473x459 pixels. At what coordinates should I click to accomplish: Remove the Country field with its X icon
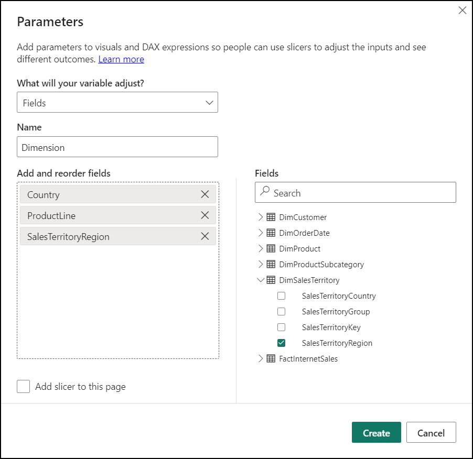coord(205,194)
